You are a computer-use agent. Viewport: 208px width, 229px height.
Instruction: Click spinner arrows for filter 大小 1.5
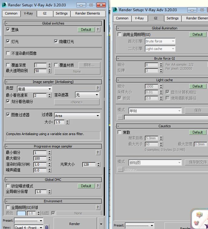point(67,122)
